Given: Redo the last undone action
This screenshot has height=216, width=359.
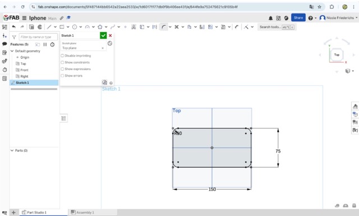Looking at the screenshot, I should (22, 27).
